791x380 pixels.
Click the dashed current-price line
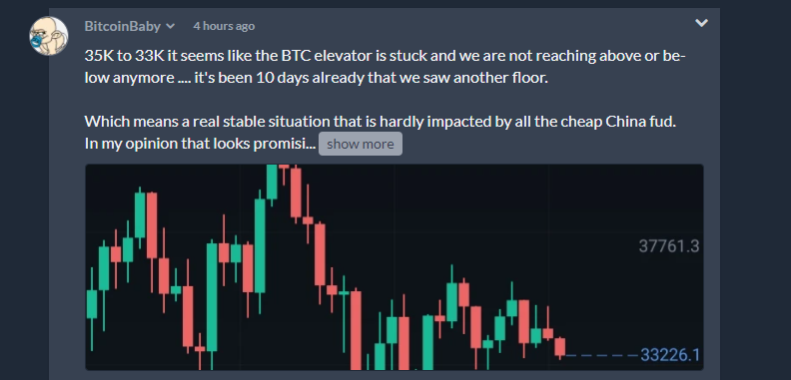tap(602, 355)
